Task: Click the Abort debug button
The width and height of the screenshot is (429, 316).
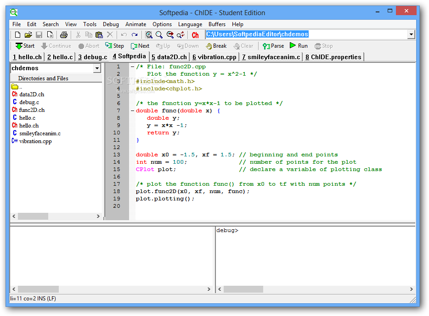Action: click(x=89, y=46)
